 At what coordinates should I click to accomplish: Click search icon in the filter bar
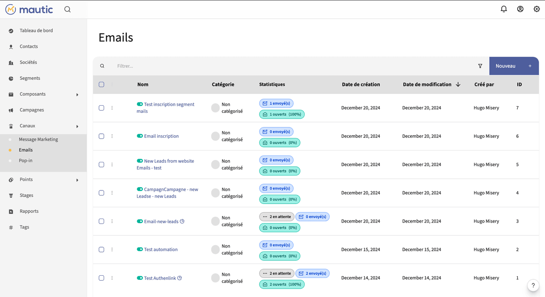(102, 66)
